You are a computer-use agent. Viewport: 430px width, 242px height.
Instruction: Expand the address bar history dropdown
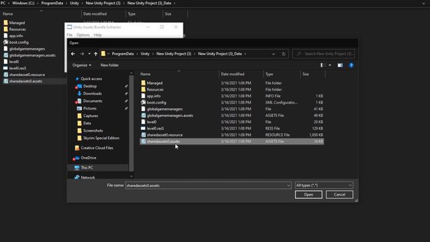[273, 54]
